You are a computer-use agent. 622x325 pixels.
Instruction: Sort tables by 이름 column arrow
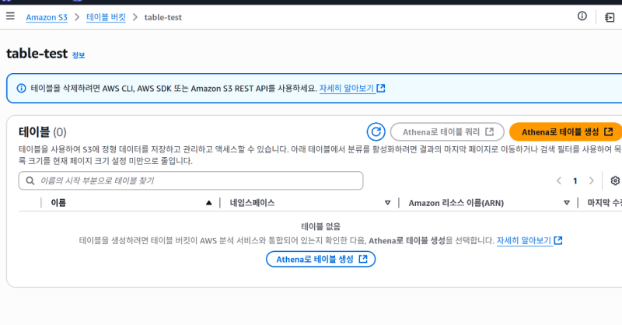[208, 203]
